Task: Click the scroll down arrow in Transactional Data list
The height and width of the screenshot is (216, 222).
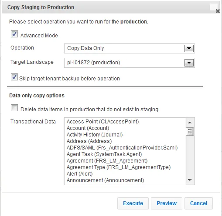Action: coord(190,180)
